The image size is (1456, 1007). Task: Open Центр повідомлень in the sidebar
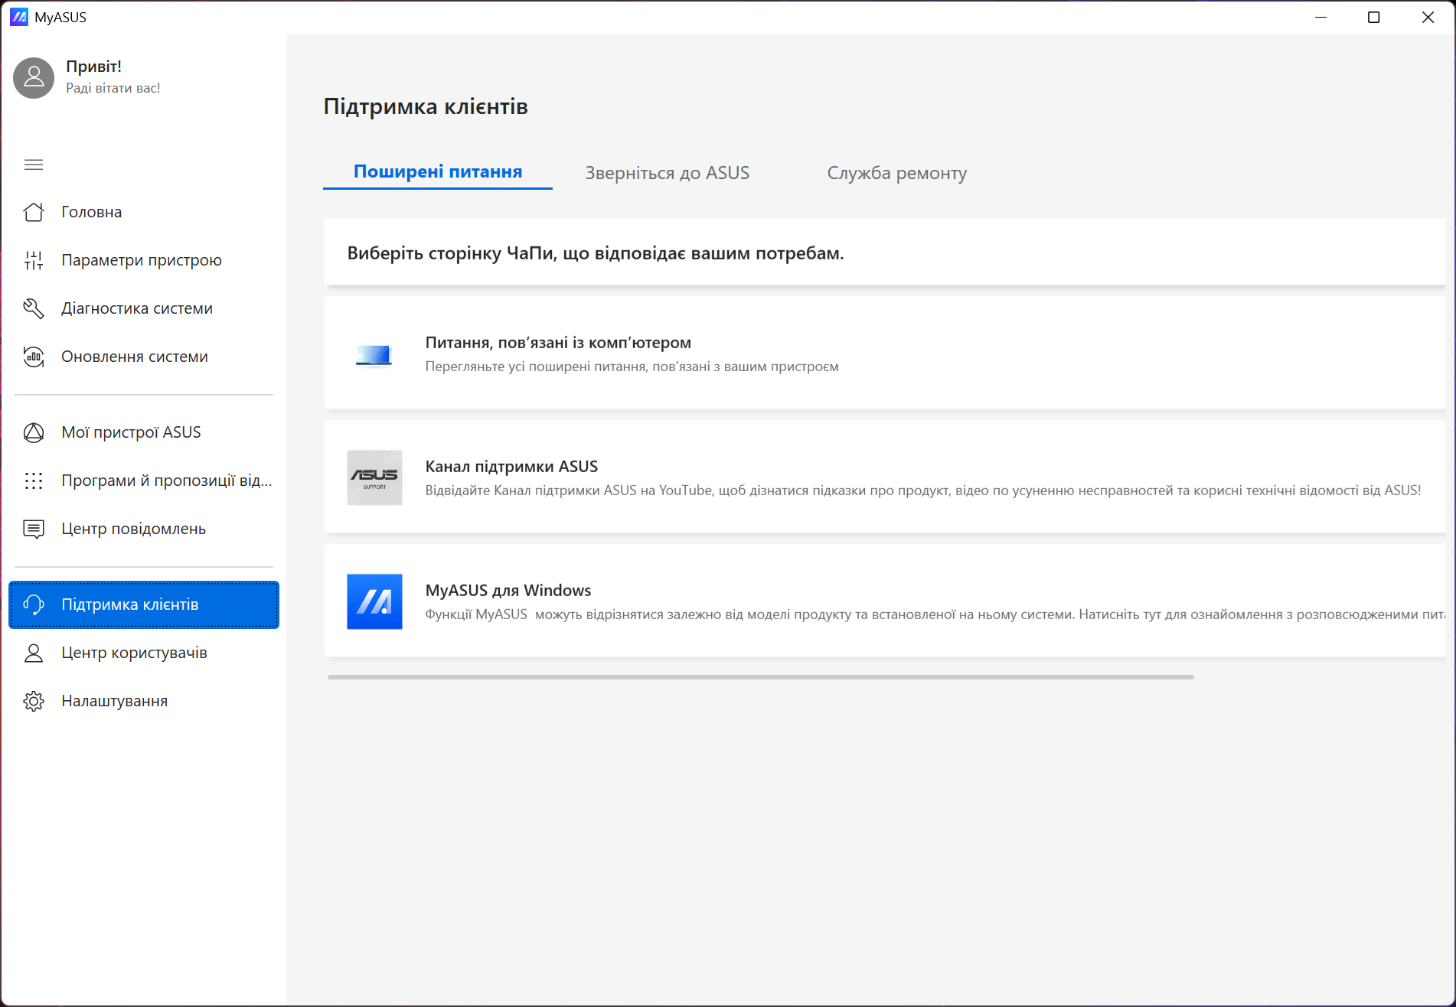144,529
